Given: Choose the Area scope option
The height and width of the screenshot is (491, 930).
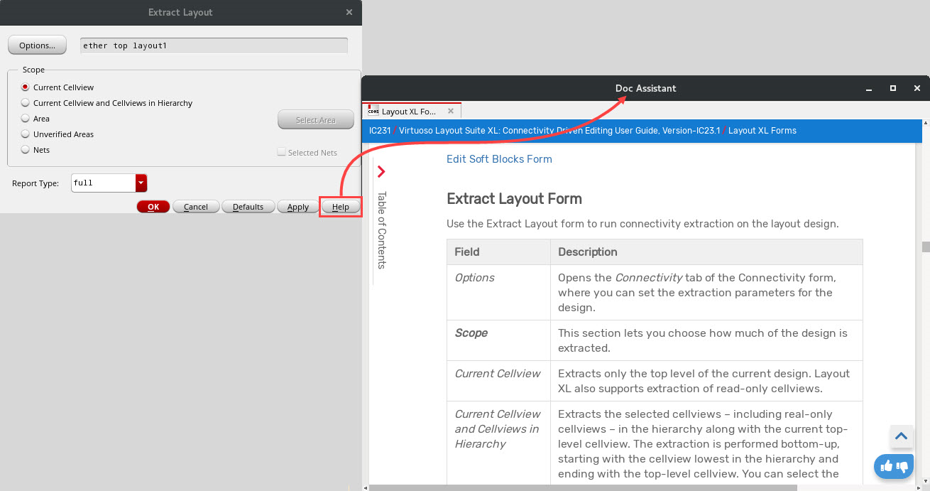Looking at the screenshot, I should (x=35, y=119).
